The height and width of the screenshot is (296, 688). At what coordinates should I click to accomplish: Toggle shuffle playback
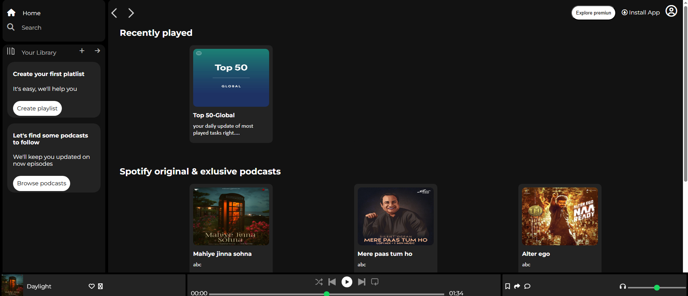[319, 282]
